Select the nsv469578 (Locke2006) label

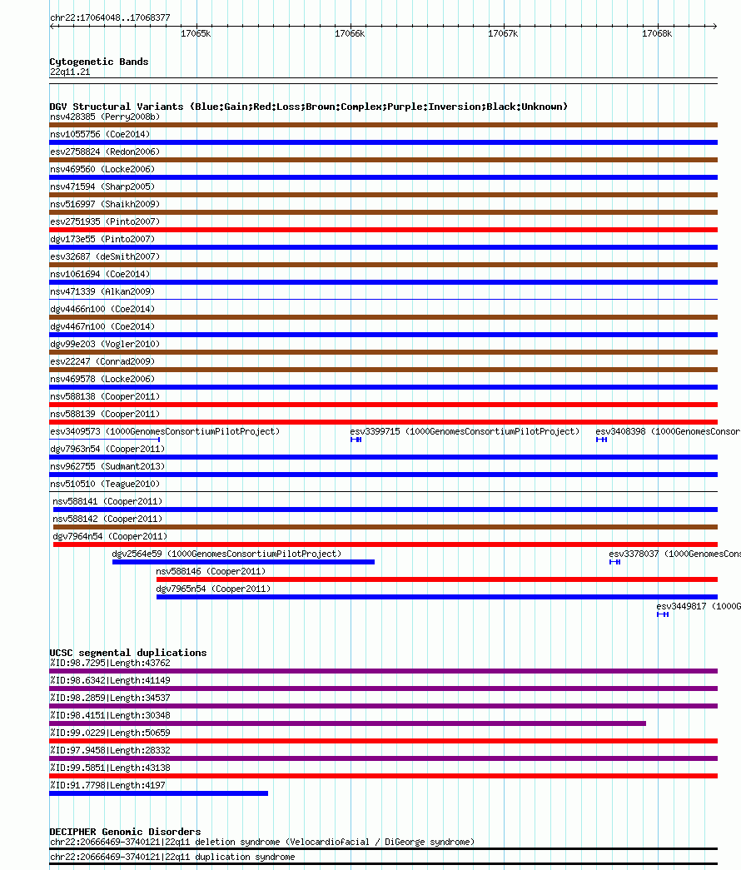[102, 379]
